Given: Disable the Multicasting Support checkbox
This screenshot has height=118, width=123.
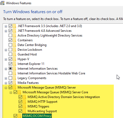Looking at the screenshot, I should 20,111.
